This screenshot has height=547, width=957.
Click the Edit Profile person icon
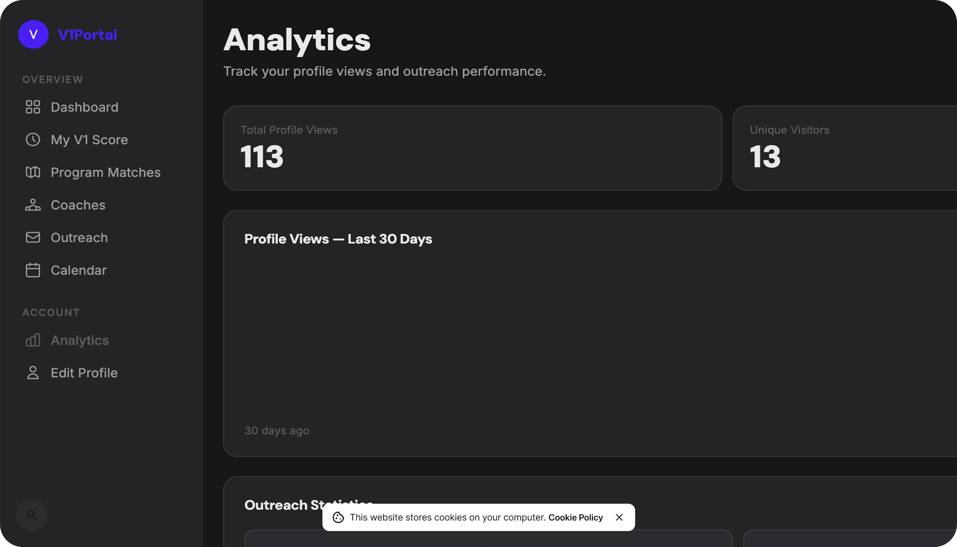coord(33,373)
